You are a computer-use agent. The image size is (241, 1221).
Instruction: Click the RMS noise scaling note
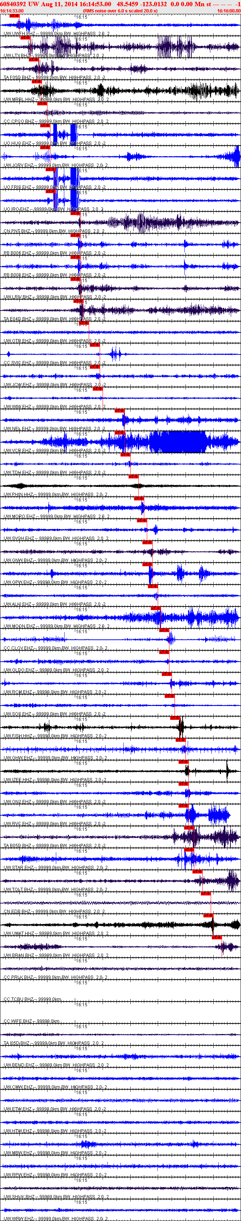pyautogui.click(x=120, y=11)
